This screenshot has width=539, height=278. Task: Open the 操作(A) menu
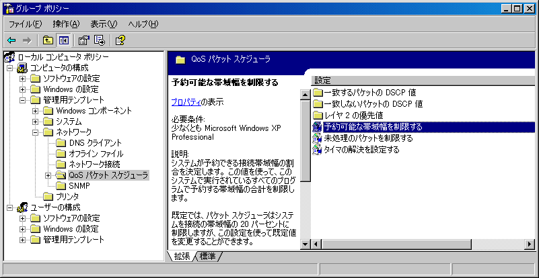tap(67, 24)
